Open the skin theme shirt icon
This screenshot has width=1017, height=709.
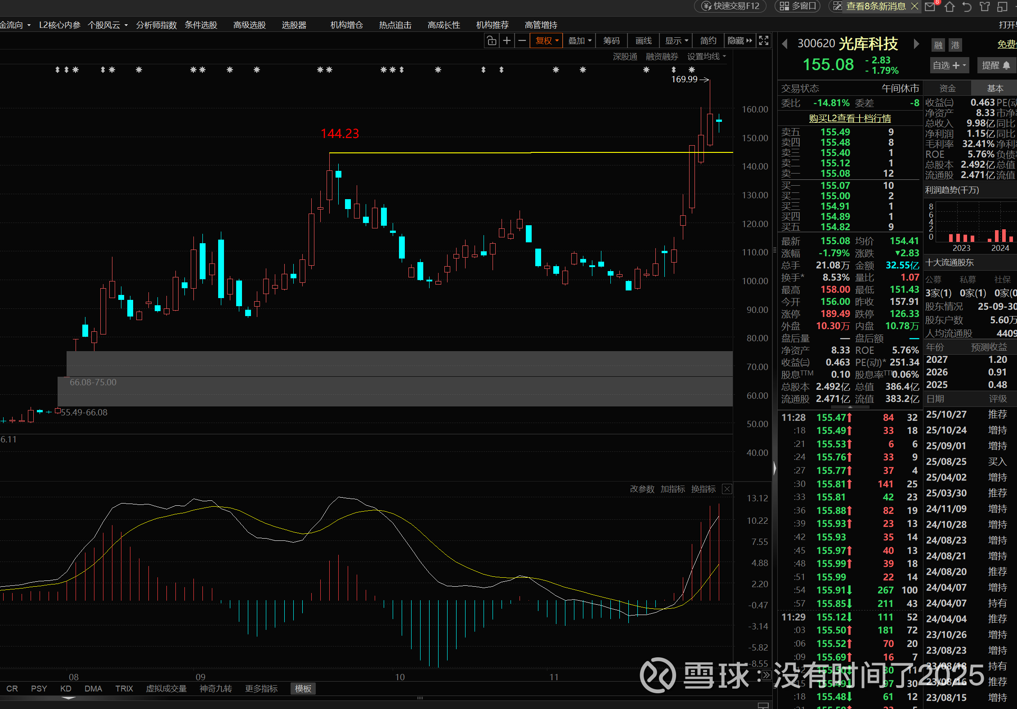[985, 6]
